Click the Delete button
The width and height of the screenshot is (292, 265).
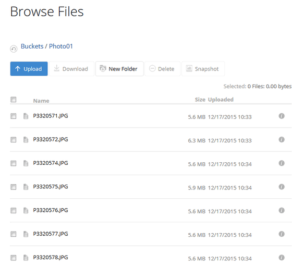(162, 69)
